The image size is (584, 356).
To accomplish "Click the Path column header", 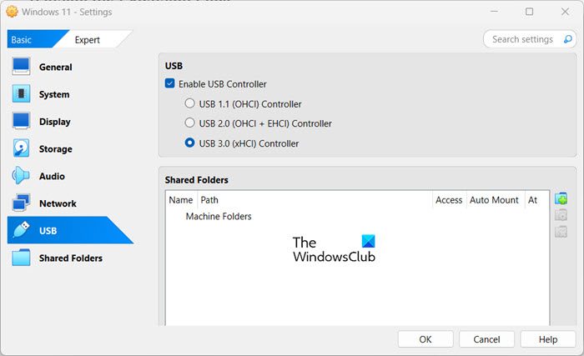I will (x=315, y=200).
